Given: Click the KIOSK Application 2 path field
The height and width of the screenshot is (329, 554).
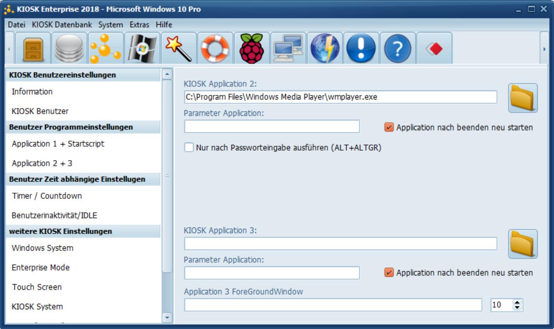Looking at the screenshot, I should (x=341, y=97).
